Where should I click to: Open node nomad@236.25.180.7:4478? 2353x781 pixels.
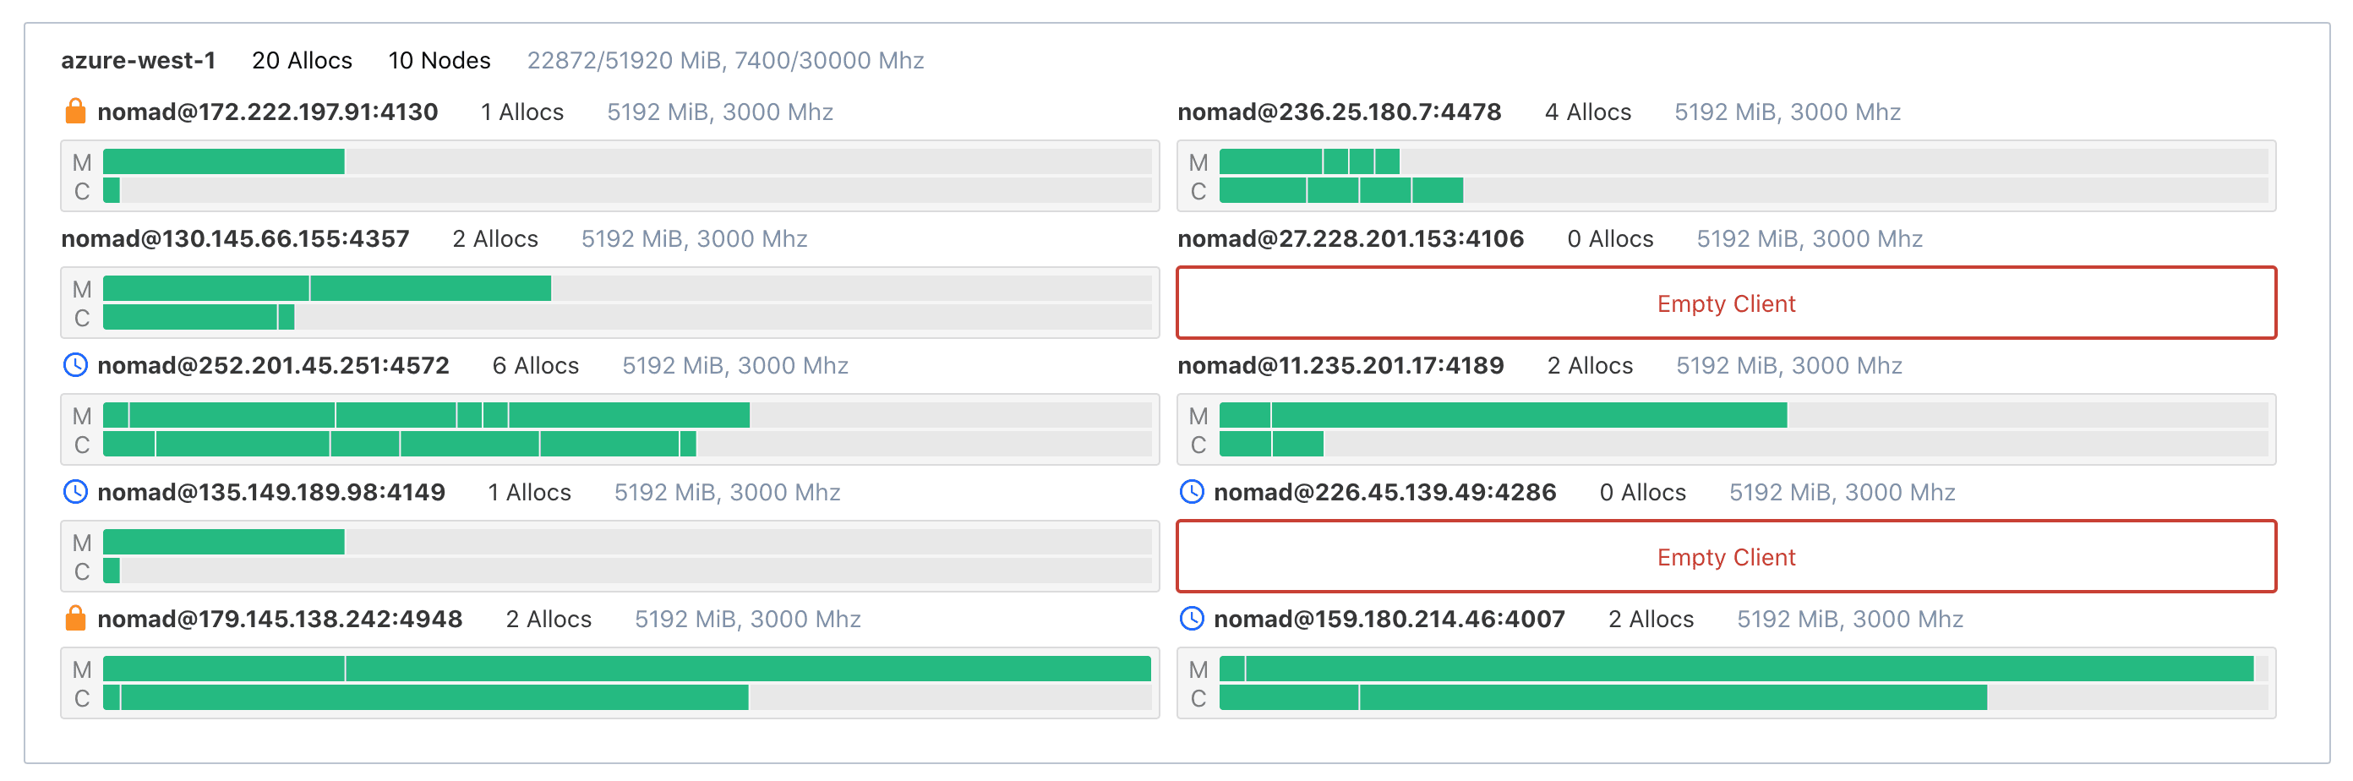pos(1338,112)
